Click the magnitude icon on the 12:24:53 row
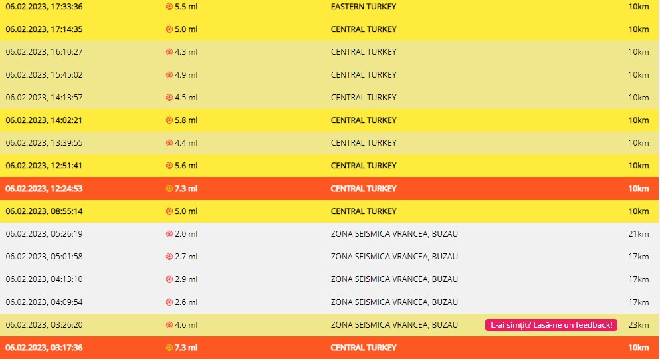Viewport: 660px width, 359px height. tap(169, 189)
